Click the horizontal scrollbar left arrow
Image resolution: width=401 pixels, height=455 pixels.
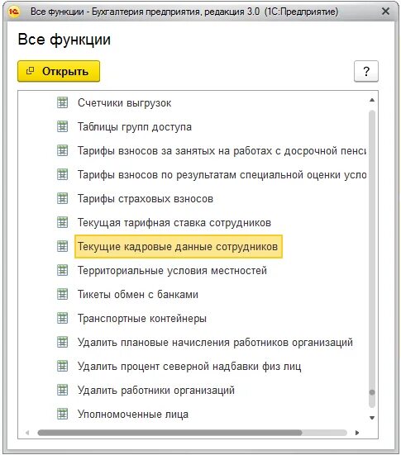tap(27, 433)
